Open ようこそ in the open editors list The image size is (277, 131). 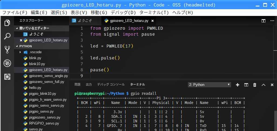click(42, 34)
